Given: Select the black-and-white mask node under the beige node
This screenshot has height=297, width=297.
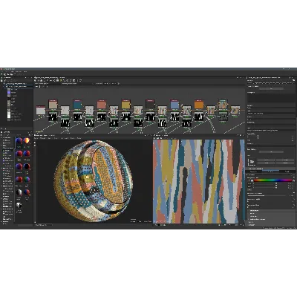Looking at the screenshot, I should (x=53, y=117).
